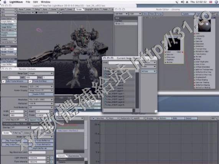This screenshot has width=219, height=164.
Task: Click the small node's preview thumbnail
Action: (174, 44)
